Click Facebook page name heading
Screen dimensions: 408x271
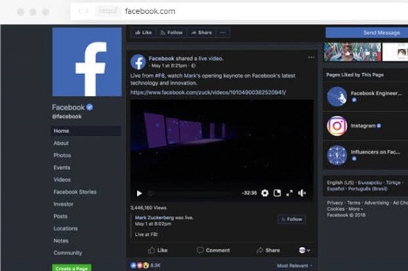[x=68, y=107]
